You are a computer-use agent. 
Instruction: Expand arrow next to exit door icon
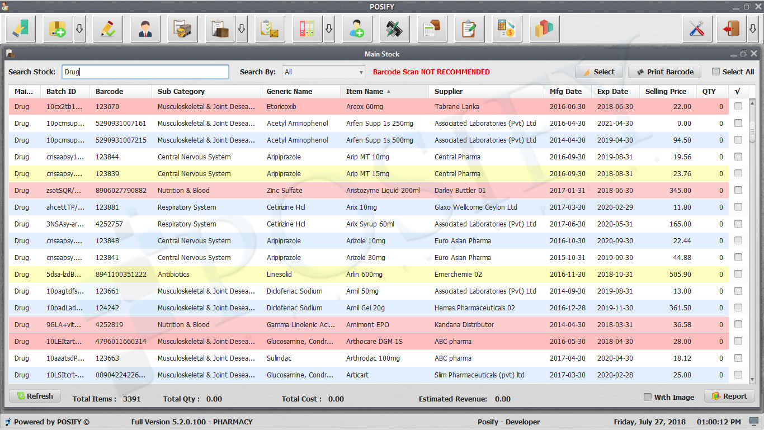tap(753, 29)
